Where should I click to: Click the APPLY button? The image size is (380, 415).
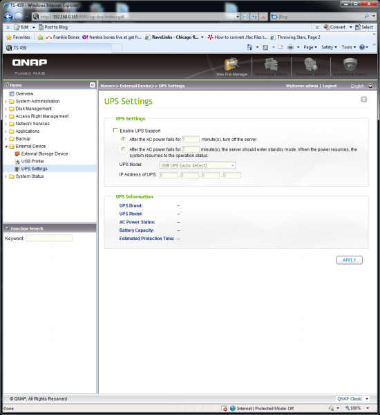tap(350, 260)
